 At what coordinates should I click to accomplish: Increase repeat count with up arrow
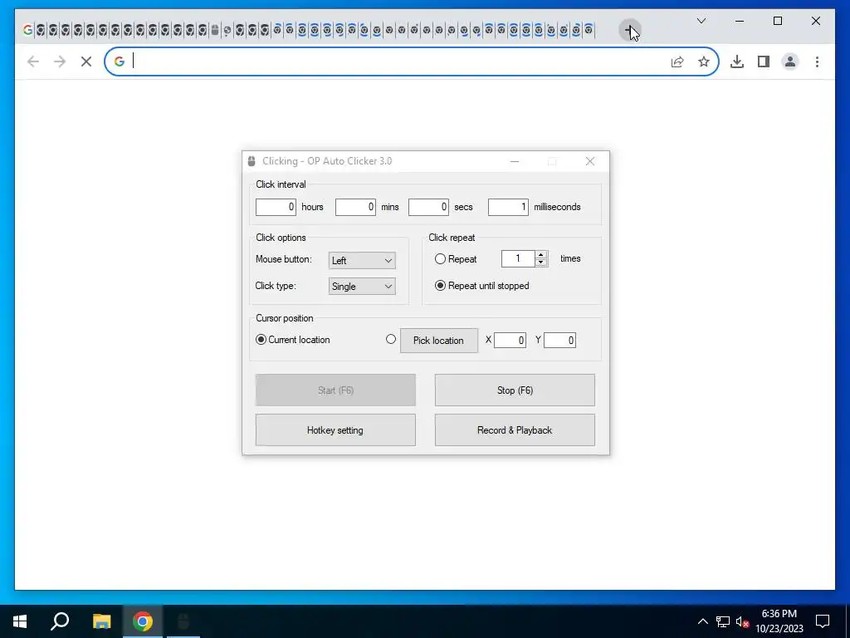coord(540,255)
